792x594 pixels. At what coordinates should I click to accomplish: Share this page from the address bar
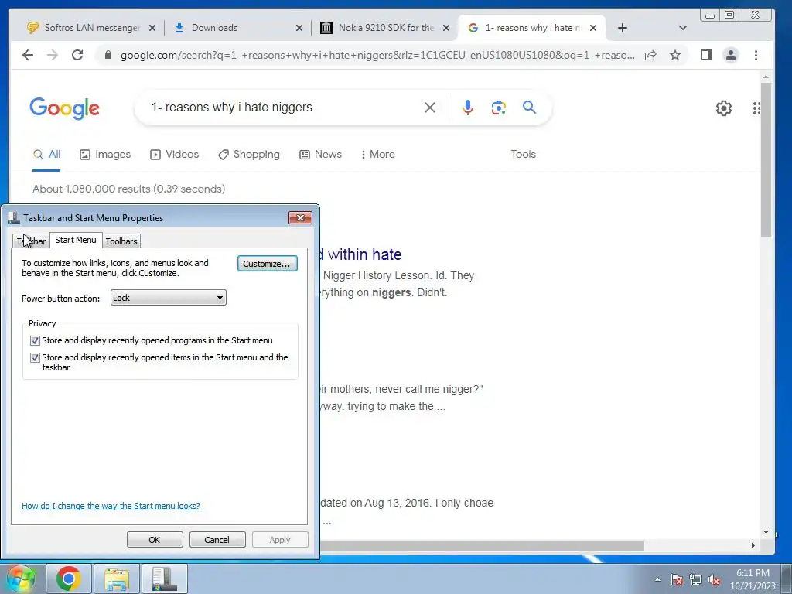click(x=650, y=55)
